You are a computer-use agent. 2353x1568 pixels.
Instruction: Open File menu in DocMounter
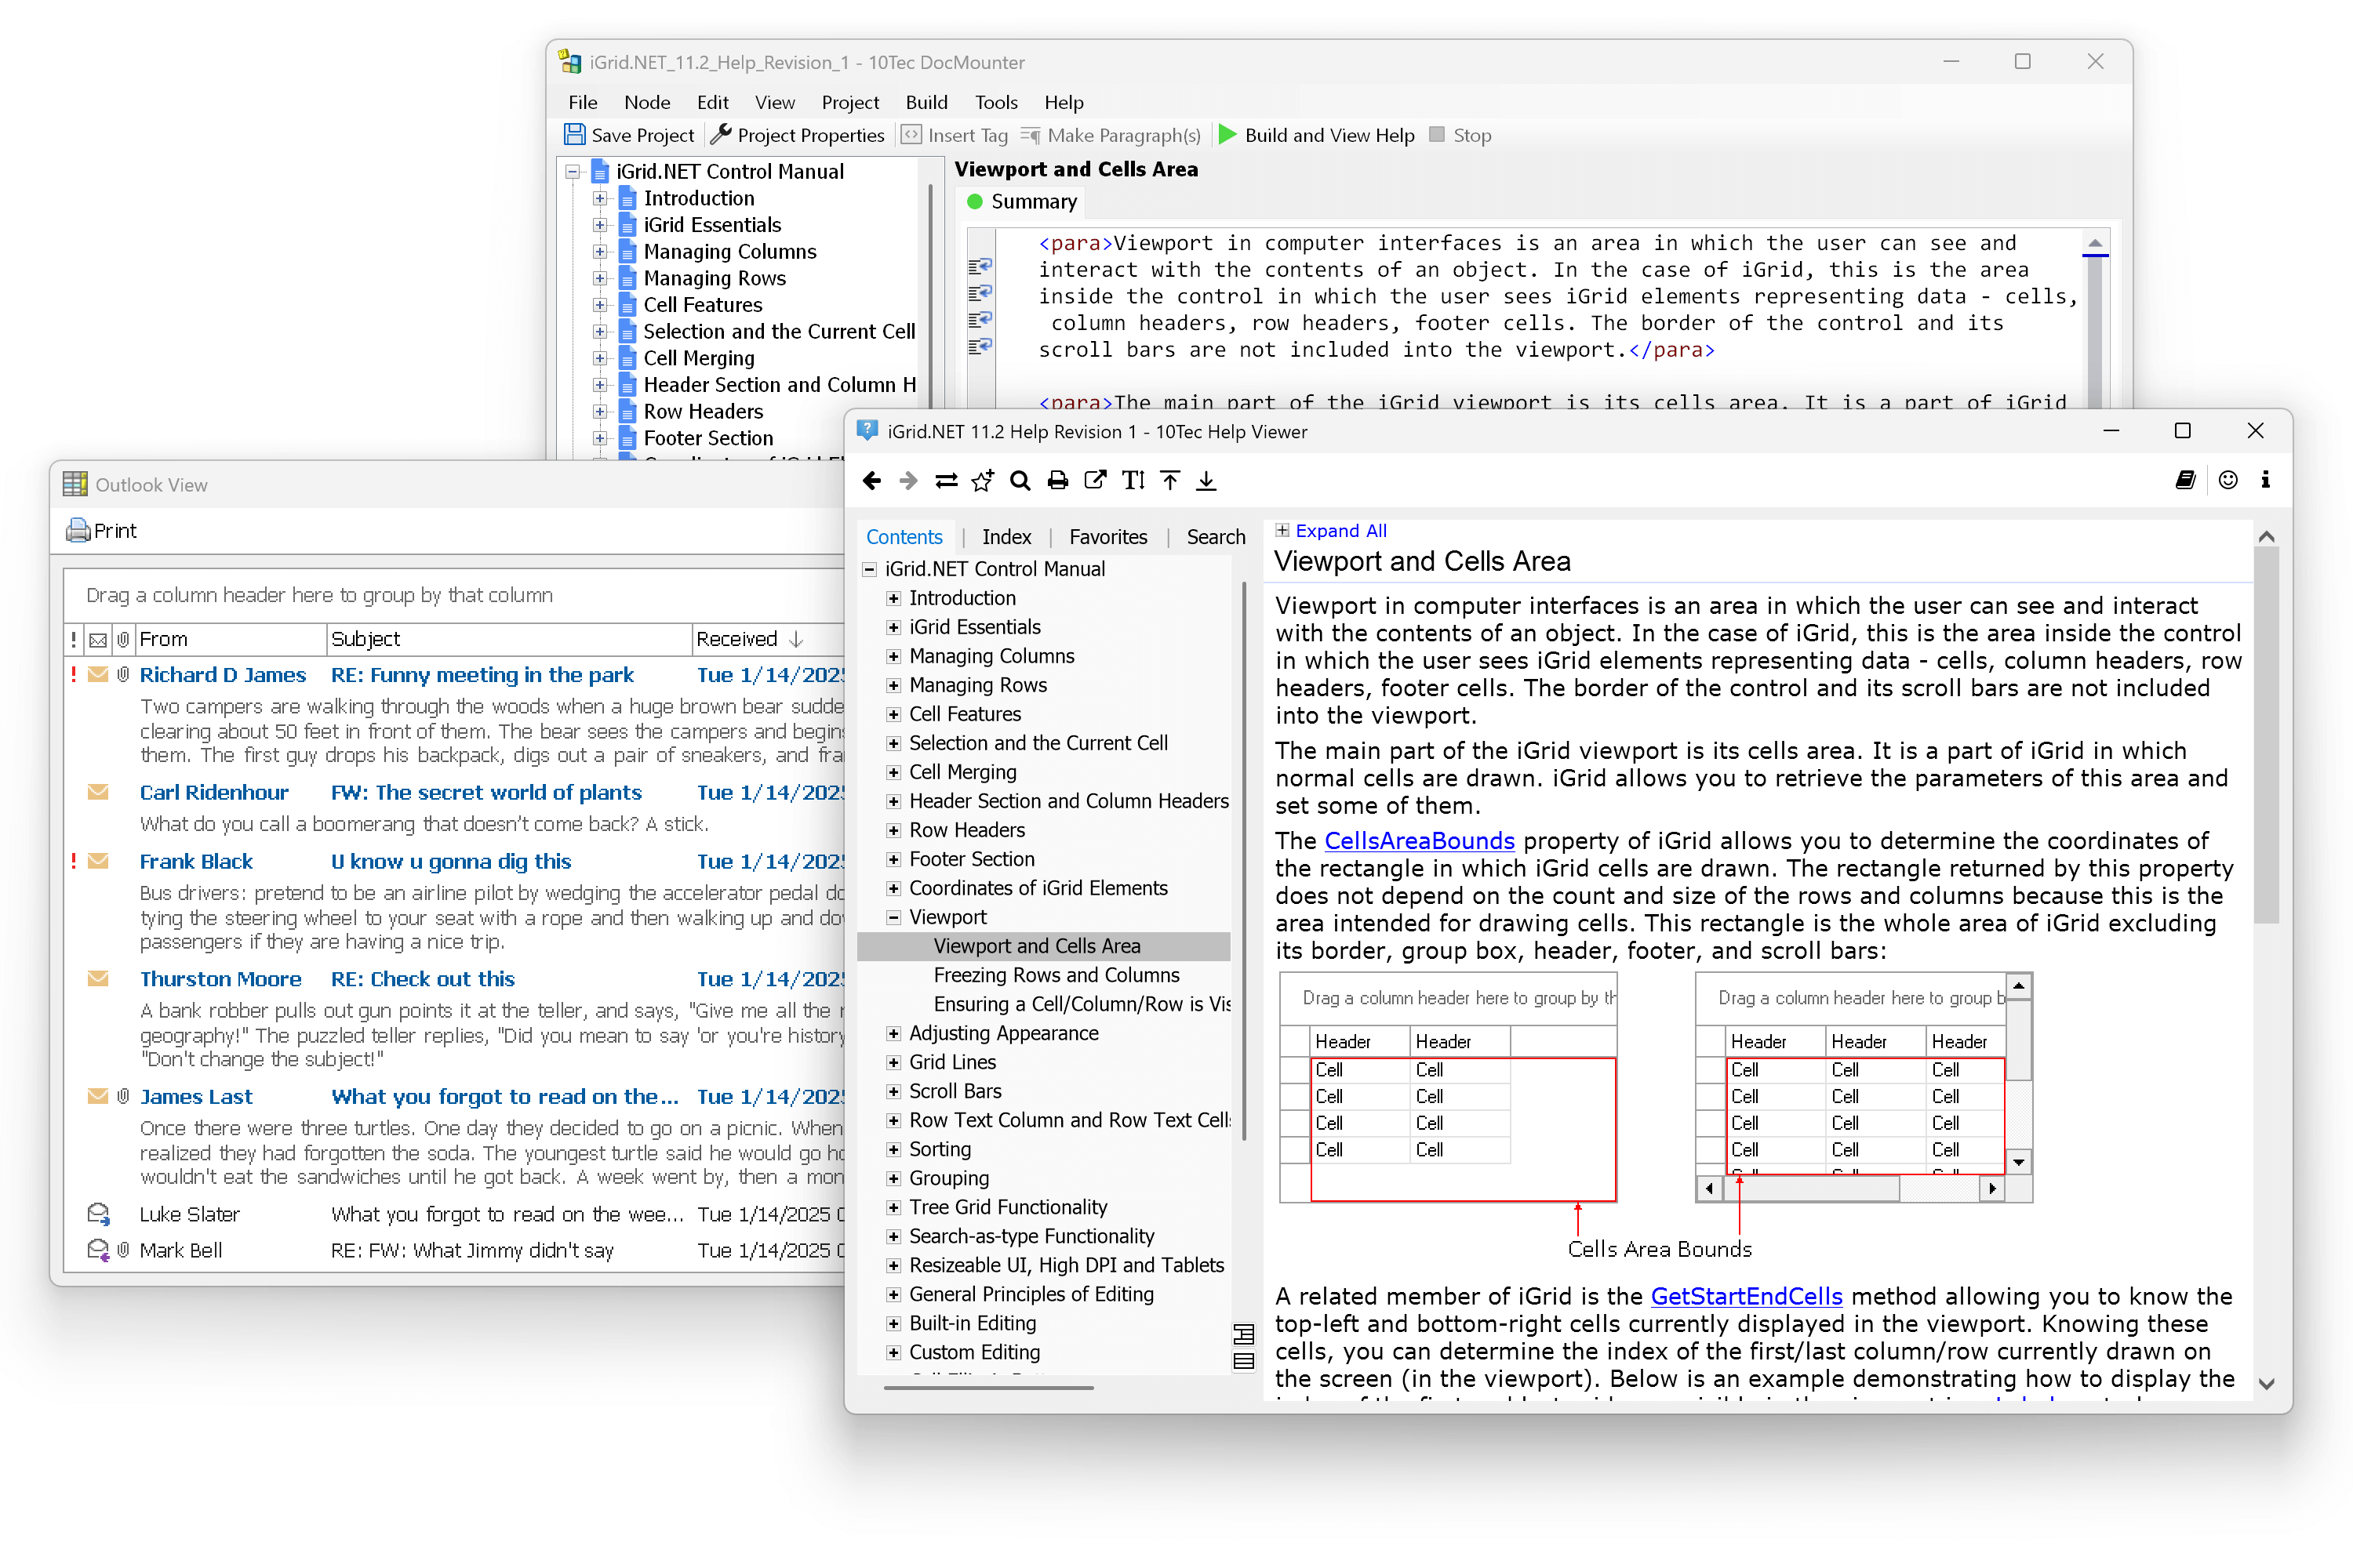(x=582, y=102)
